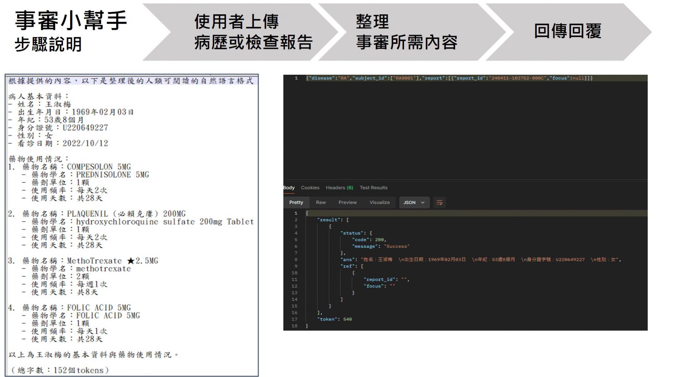
Task: Click the hydroxychloroquine sulfate line
Action: pyautogui.click(x=138, y=221)
